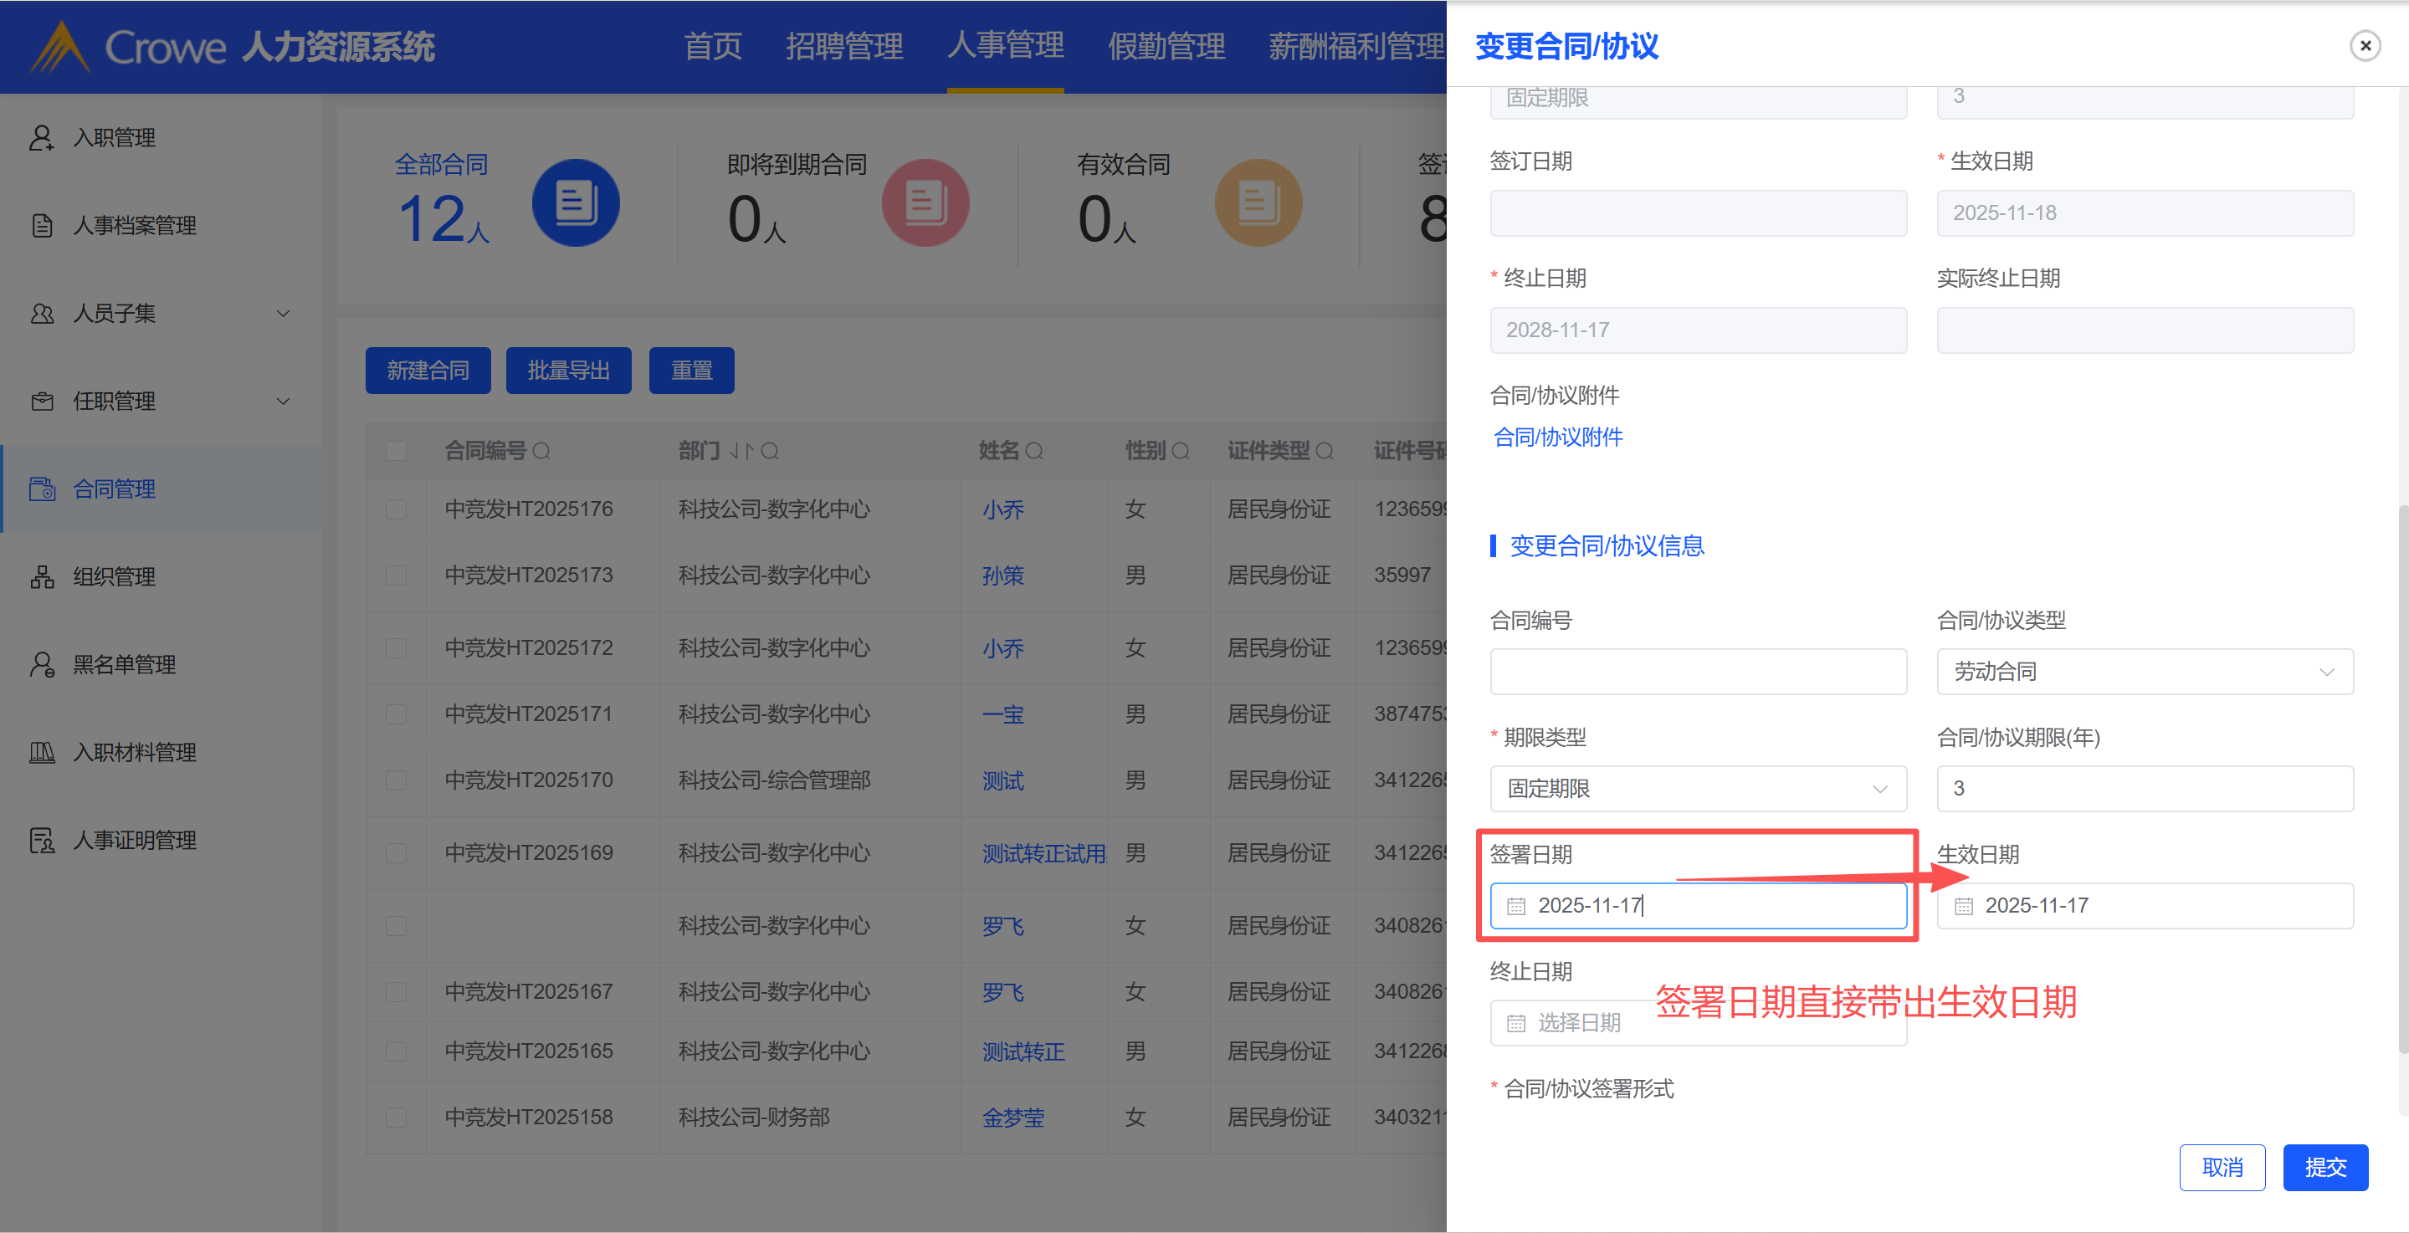2409x1233 pixels.
Task: Click the blue 全部合同 document icon
Action: [575, 203]
